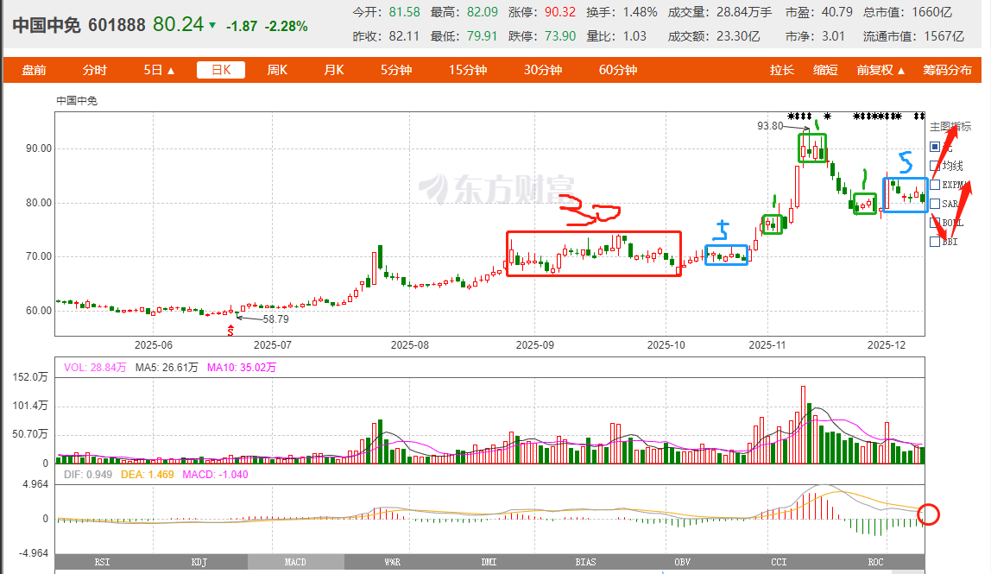The width and height of the screenshot is (991, 574).
Task: Expand the 5日 period dropdown
Action: pos(159,70)
